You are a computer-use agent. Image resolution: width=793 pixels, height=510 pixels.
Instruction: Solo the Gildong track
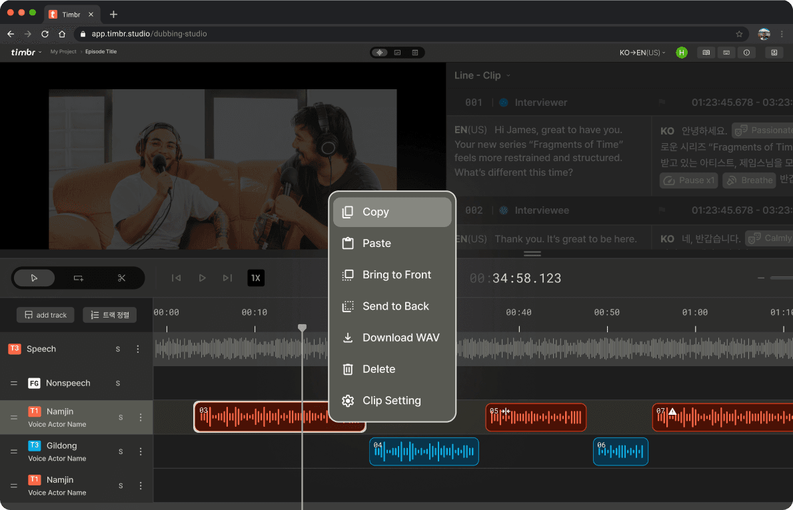pyautogui.click(x=121, y=451)
